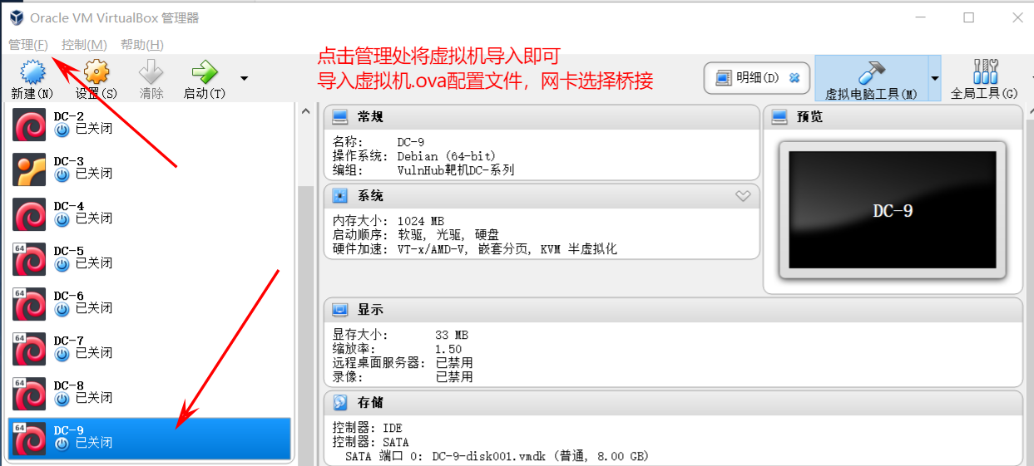Start VM with green arrow (启动)
Screen dimensions: 1034x466
[x=204, y=73]
